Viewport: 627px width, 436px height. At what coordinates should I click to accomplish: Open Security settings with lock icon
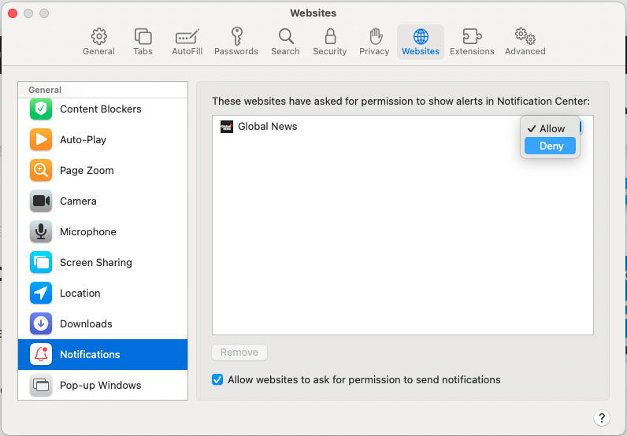tap(329, 42)
